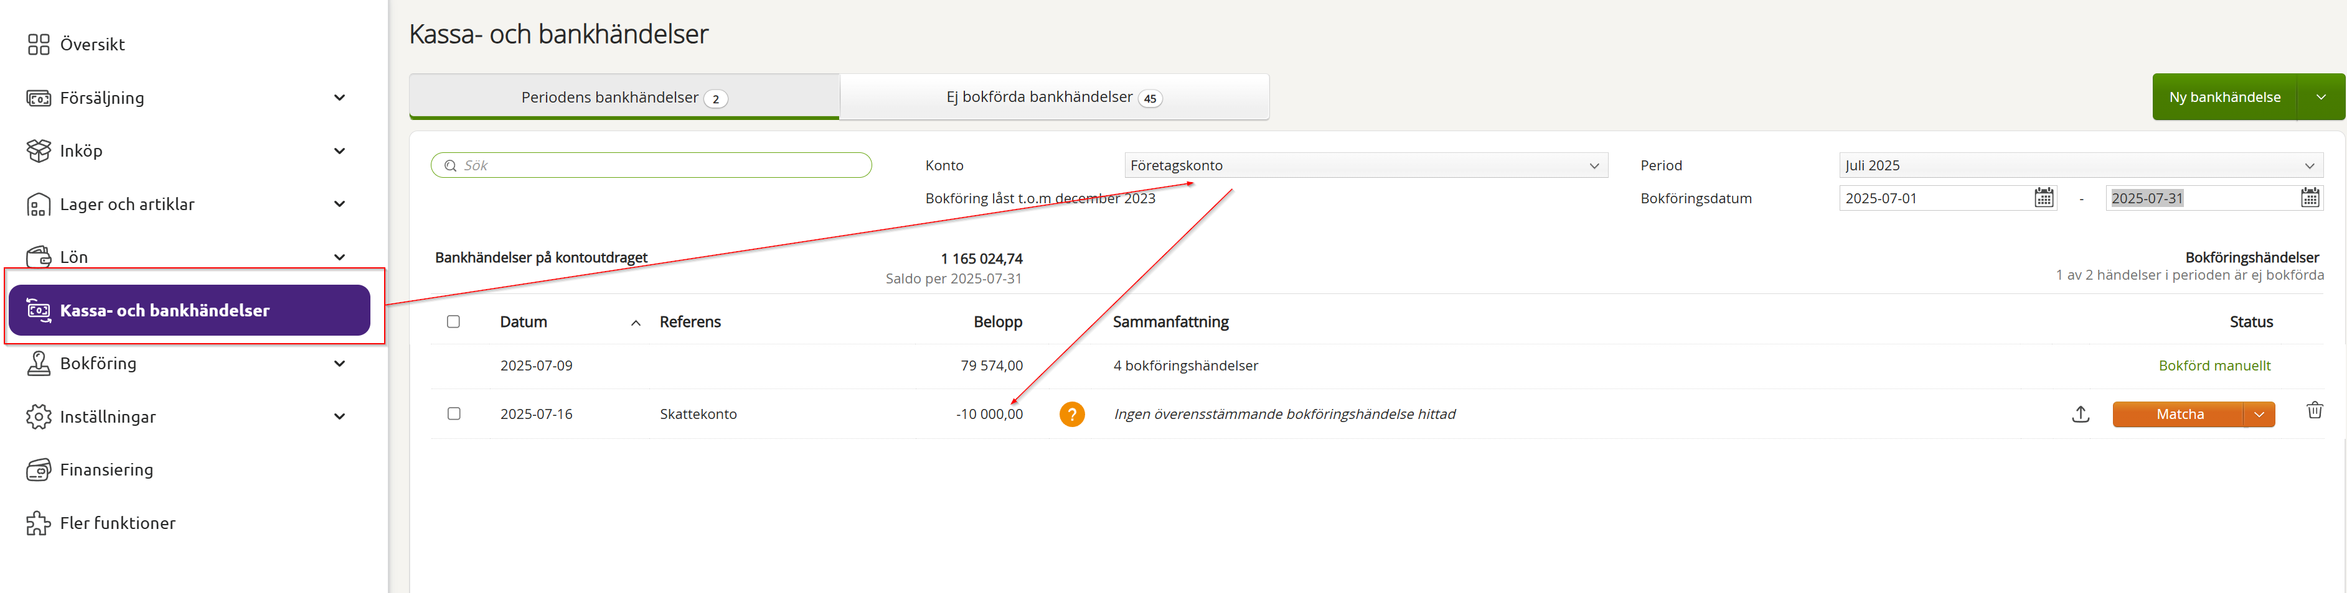Open the Konto dropdown showing Företagskonto
The height and width of the screenshot is (593, 2347).
click(1365, 165)
